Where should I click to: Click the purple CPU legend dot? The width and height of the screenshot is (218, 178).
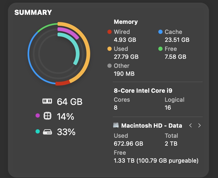[37, 115]
